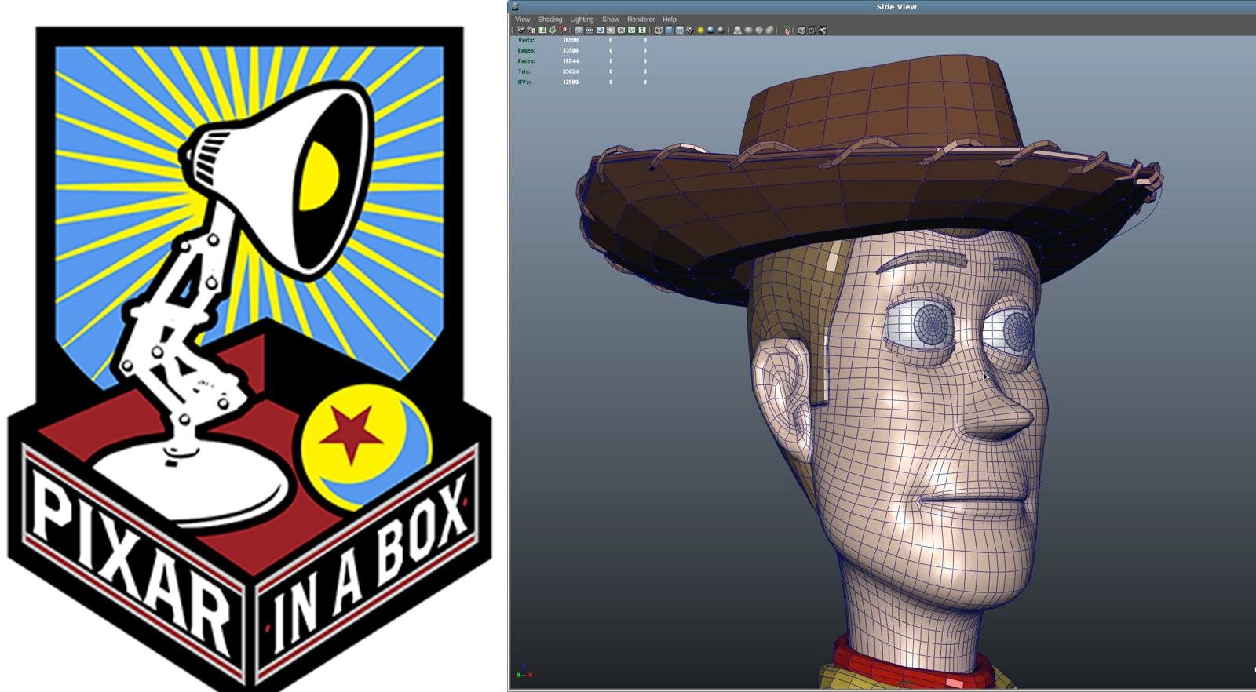
Task: Open the Lighting menu
Action: click(582, 19)
